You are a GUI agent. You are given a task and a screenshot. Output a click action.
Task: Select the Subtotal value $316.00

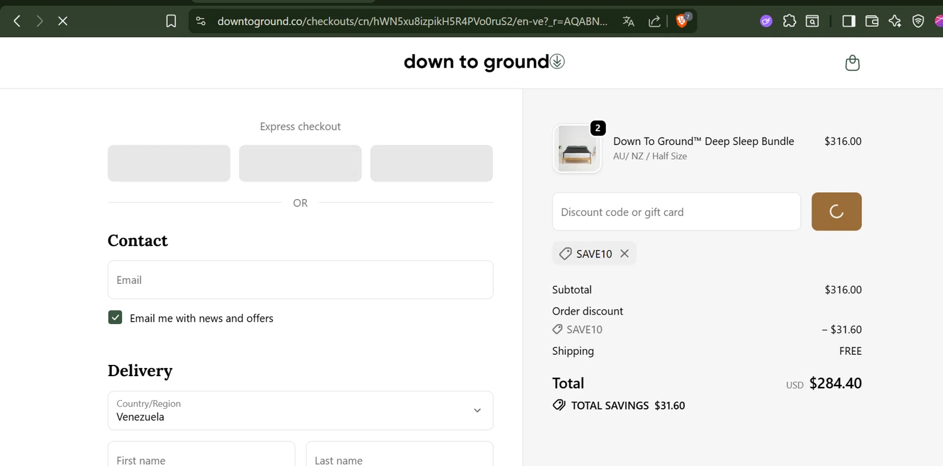coord(843,290)
